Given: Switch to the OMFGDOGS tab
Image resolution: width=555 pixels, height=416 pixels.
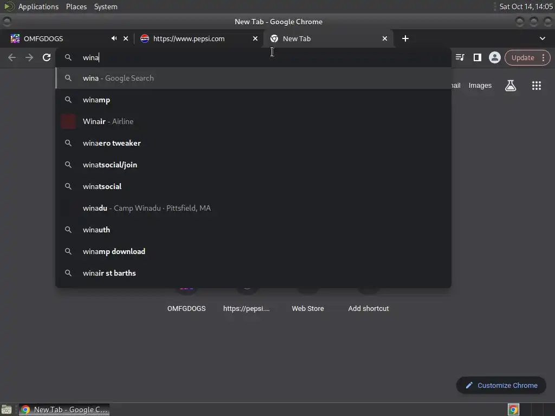Looking at the screenshot, I should pyautogui.click(x=67, y=38).
